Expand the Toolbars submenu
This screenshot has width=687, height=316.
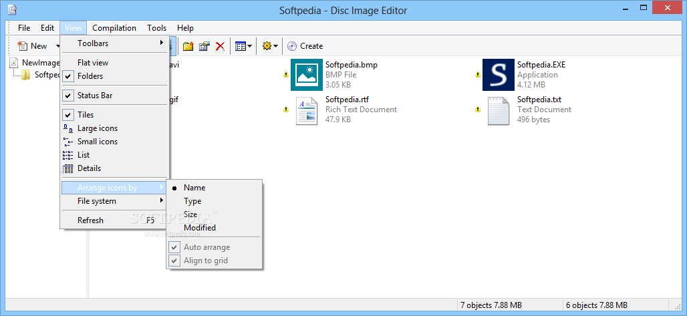pyautogui.click(x=115, y=43)
